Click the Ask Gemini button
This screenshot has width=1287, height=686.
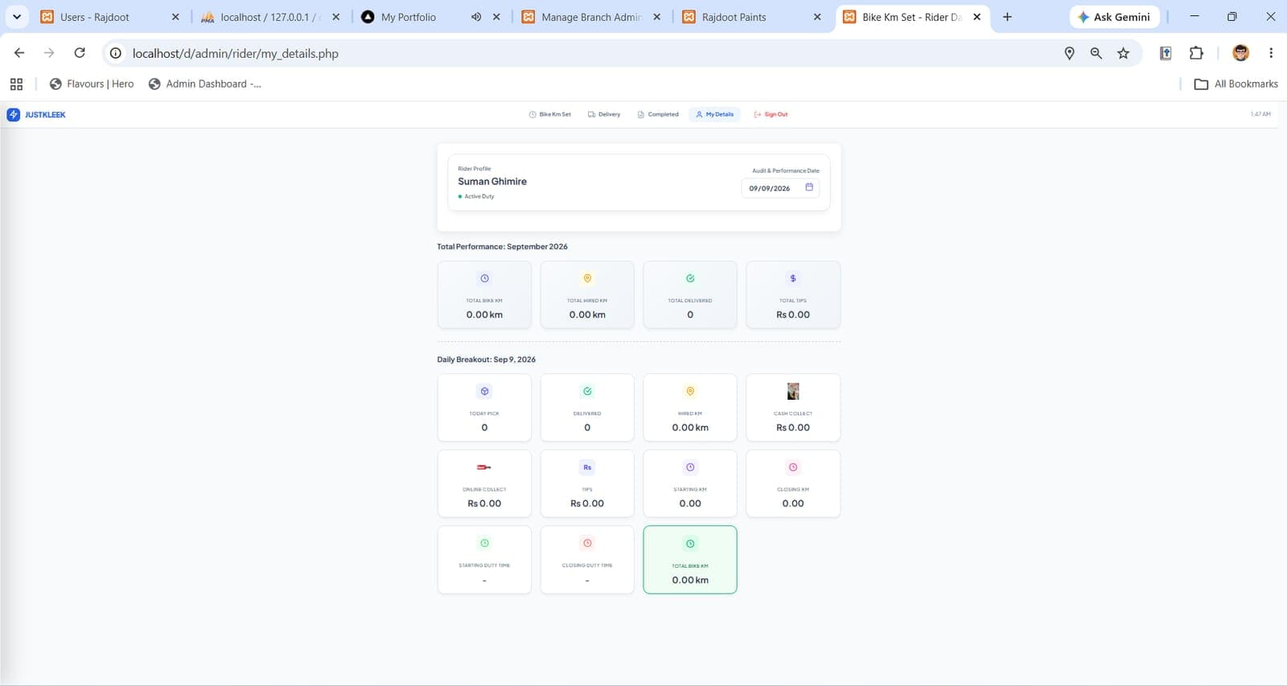[x=1114, y=17]
